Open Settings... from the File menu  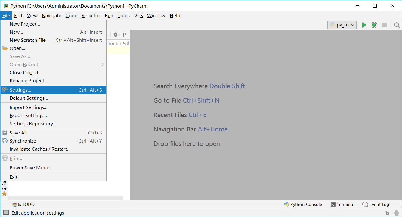pyautogui.click(x=53, y=90)
